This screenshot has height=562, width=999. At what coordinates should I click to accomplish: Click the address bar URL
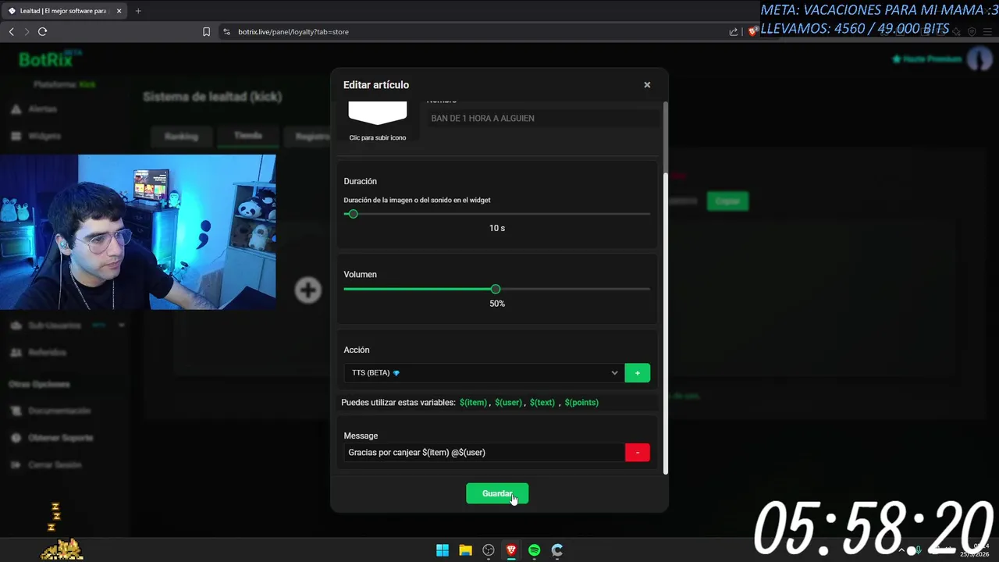pyautogui.click(x=293, y=32)
